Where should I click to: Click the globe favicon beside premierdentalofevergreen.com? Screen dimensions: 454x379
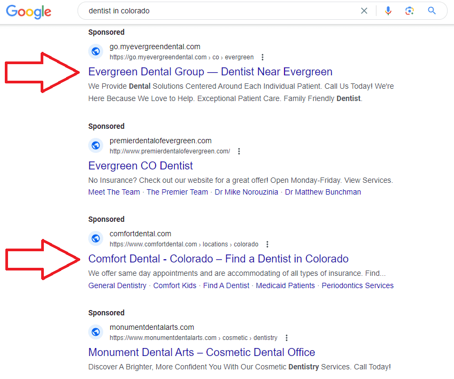click(x=96, y=145)
